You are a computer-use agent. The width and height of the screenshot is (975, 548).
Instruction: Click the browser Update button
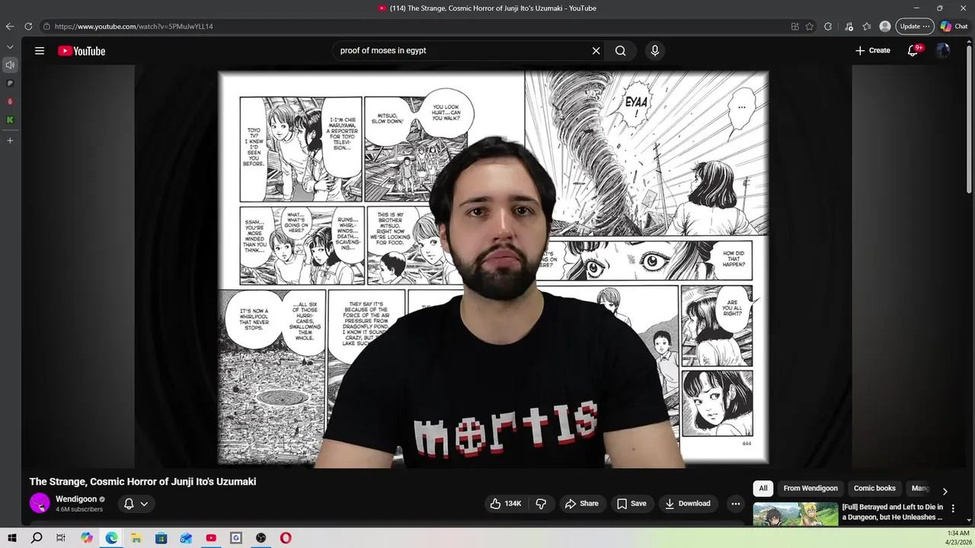(x=915, y=27)
